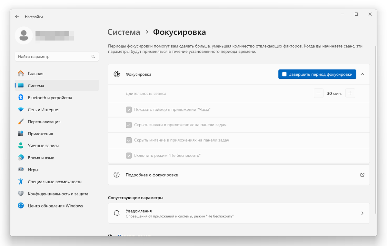
Task: Click the Специальные возможности accessibility icon
Action: [x=21, y=182]
